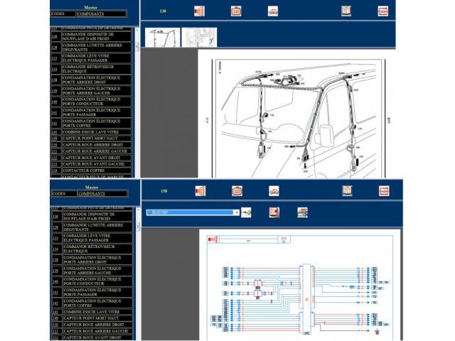This screenshot has width=455, height=341.
Task: Click scrollbar thumb of harness-drawing window component list
Action: tap(137, 46)
